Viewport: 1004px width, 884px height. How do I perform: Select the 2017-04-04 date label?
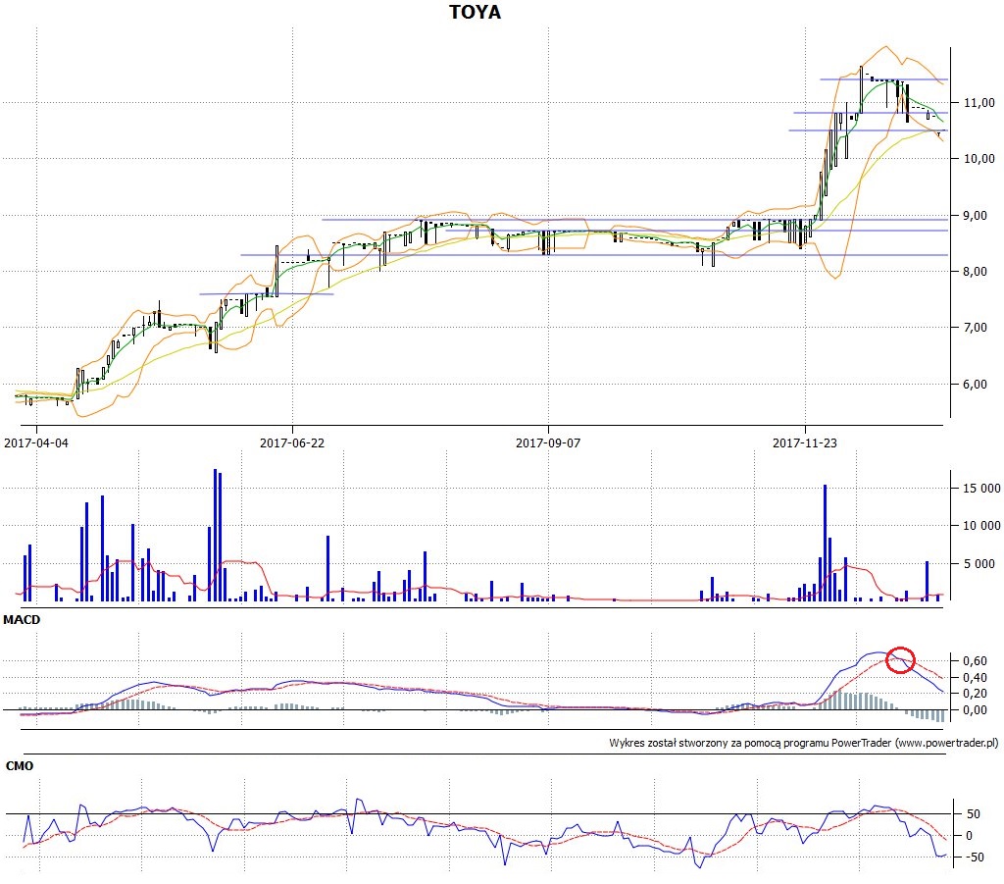pos(36,442)
